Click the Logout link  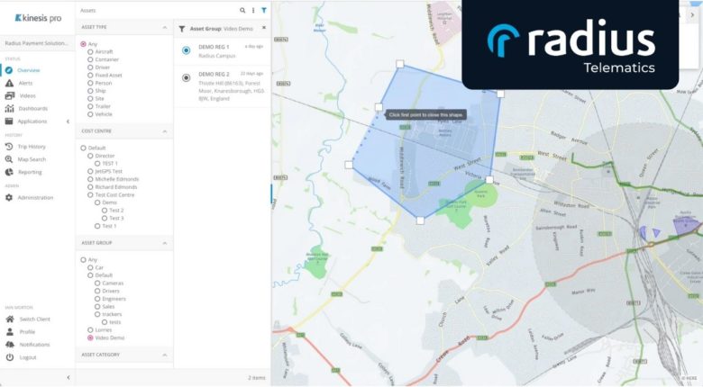pos(28,357)
